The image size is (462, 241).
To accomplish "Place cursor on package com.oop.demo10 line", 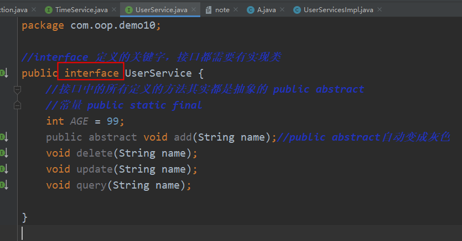I will tap(91, 25).
